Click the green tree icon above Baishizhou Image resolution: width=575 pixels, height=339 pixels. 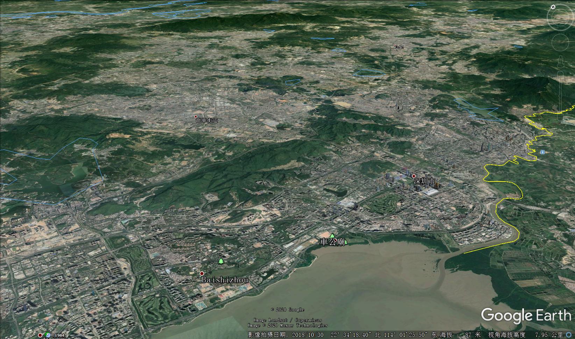point(221,261)
